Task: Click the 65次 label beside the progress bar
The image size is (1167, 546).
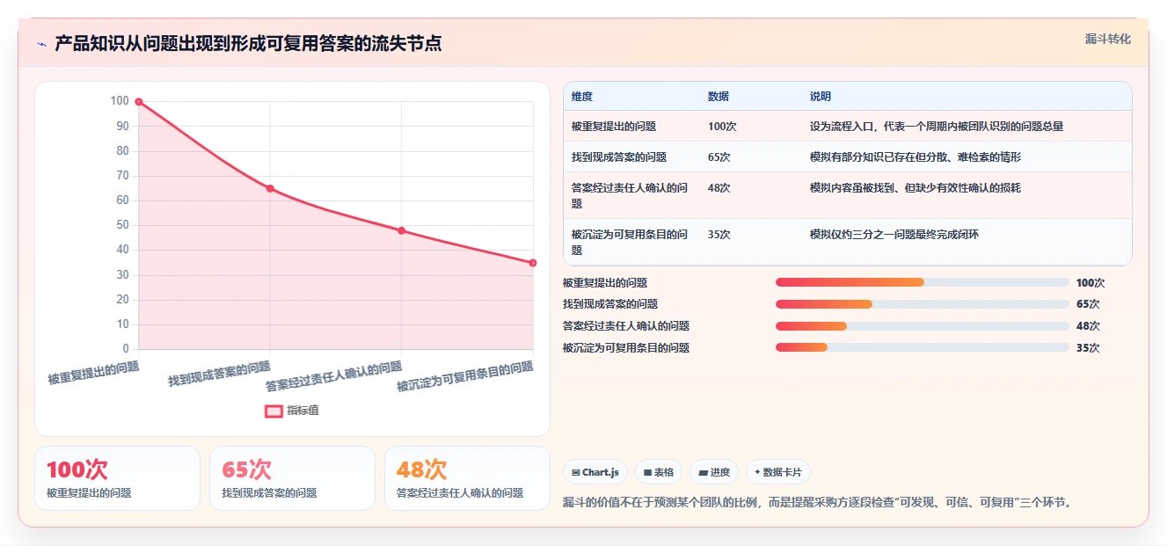Action: [x=1088, y=304]
